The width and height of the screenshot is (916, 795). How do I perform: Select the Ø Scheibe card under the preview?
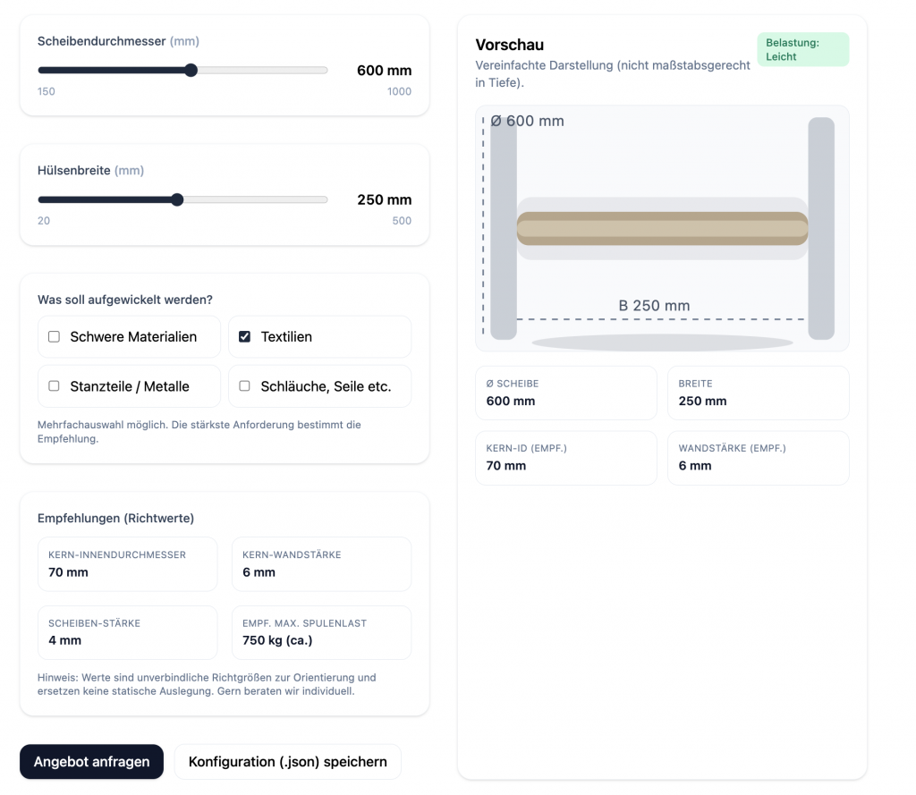pyautogui.click(x=565, y=393)
